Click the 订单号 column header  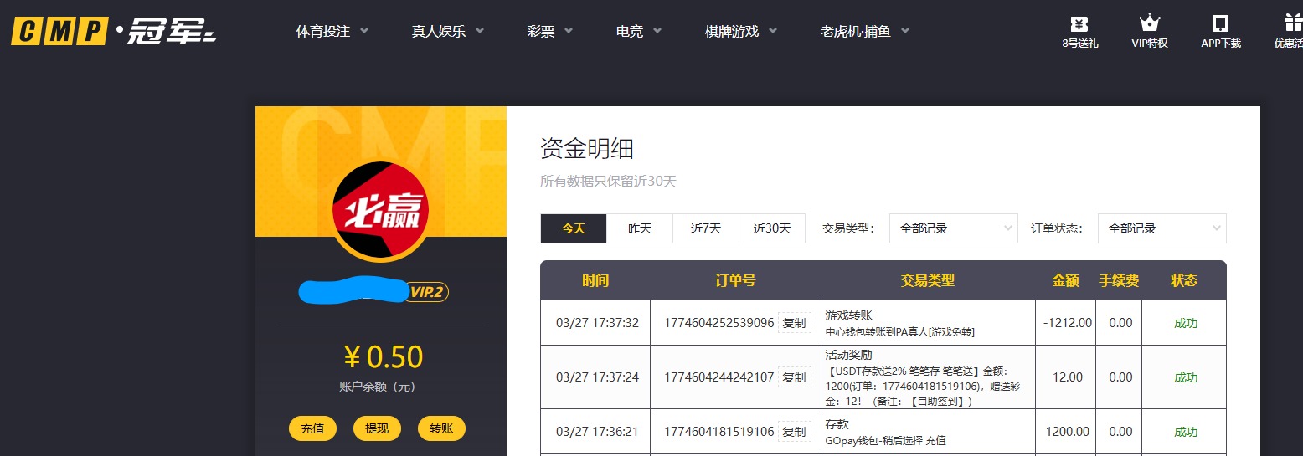tap(735, 281)
